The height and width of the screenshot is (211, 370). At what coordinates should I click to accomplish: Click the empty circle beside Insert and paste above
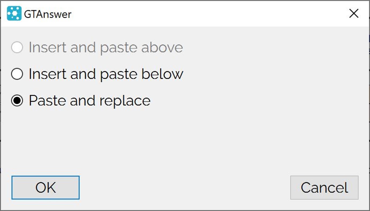(x=17, y=47)
